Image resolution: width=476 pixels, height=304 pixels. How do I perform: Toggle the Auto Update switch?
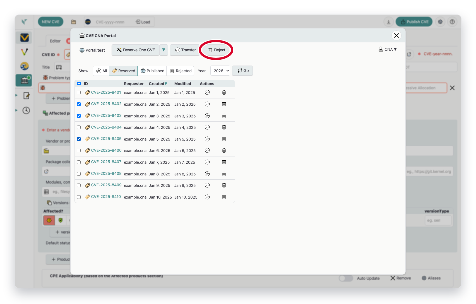[x=346, y=278]
